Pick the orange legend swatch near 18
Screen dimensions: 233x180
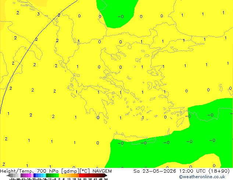pos(75,175)
